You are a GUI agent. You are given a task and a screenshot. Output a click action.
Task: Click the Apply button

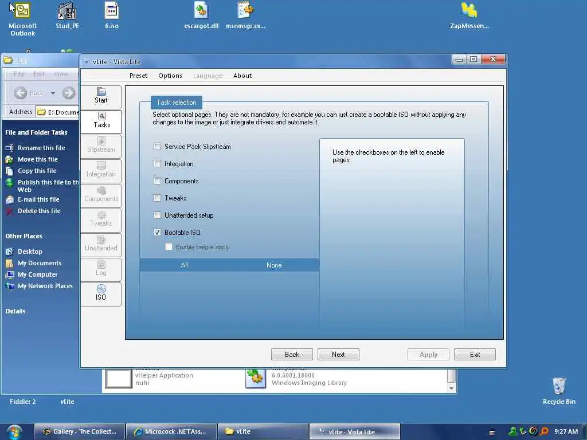[x=428, y=354]
